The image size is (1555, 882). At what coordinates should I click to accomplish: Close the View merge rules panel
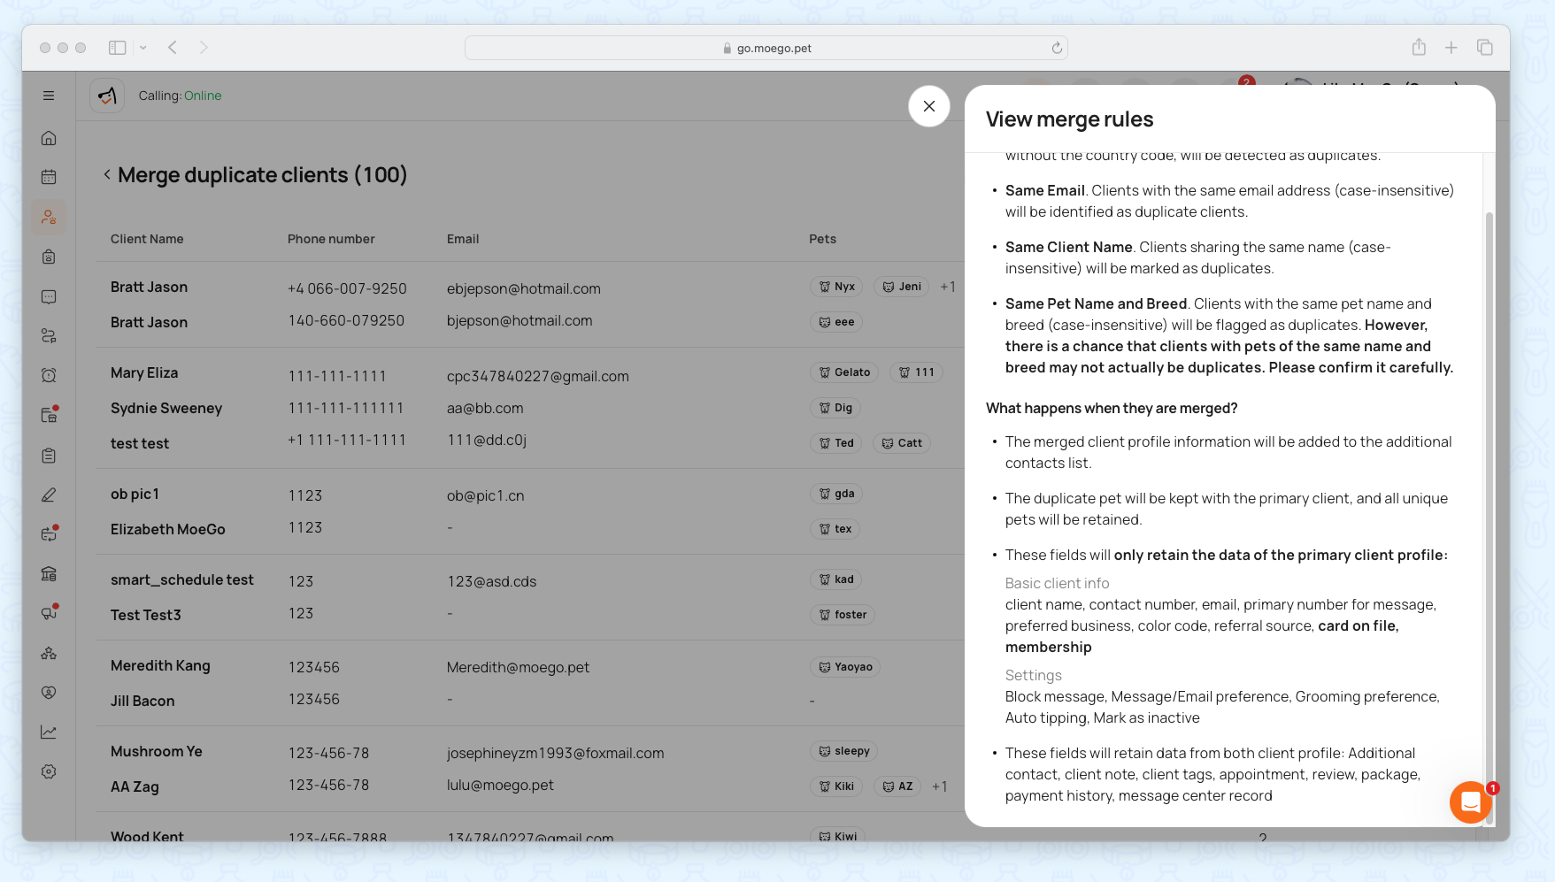[x=928, y=106]
